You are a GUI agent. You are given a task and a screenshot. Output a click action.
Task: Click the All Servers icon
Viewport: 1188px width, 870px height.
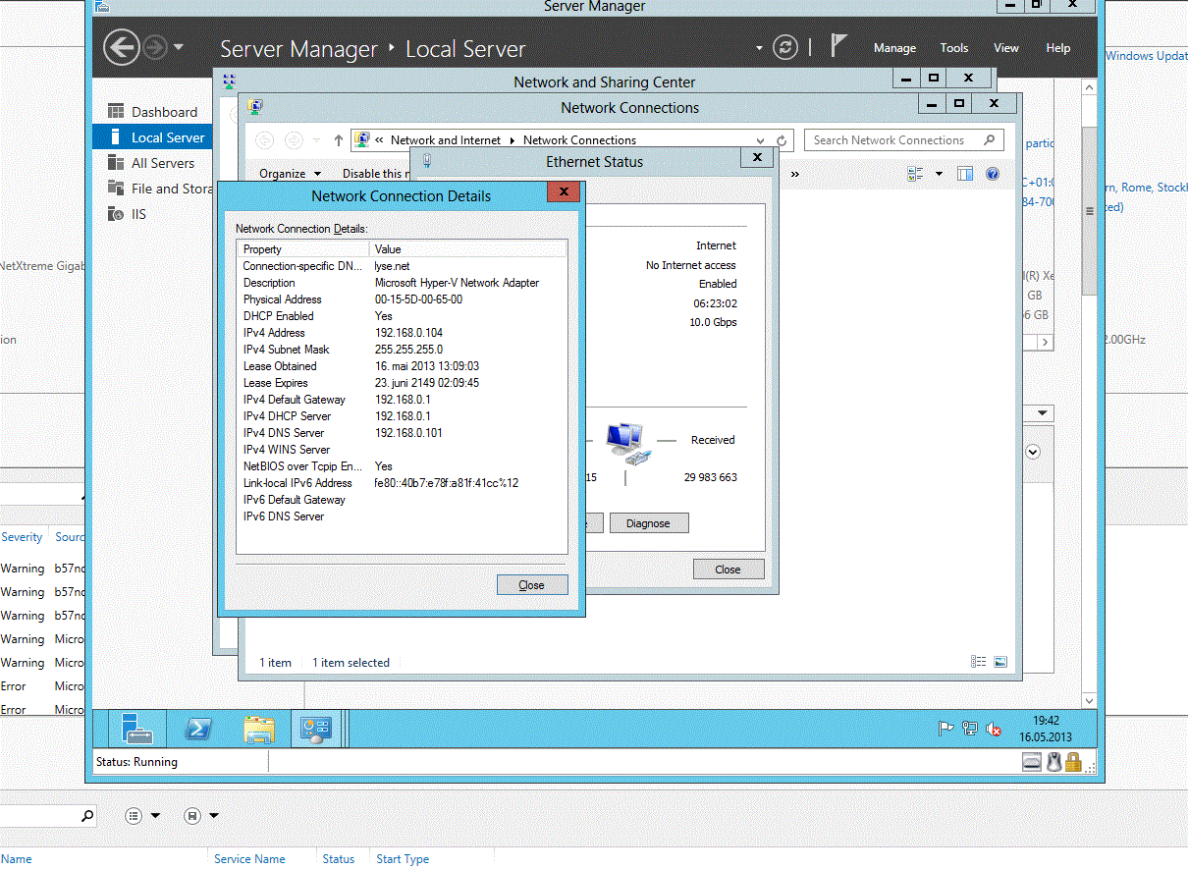click(x=116, y=162)
